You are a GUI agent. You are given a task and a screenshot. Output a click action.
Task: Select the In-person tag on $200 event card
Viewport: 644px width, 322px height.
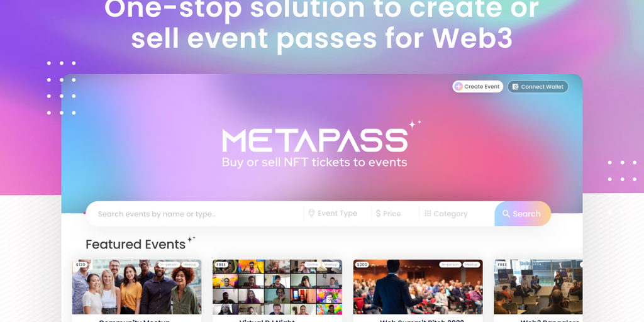click(450, 265)
